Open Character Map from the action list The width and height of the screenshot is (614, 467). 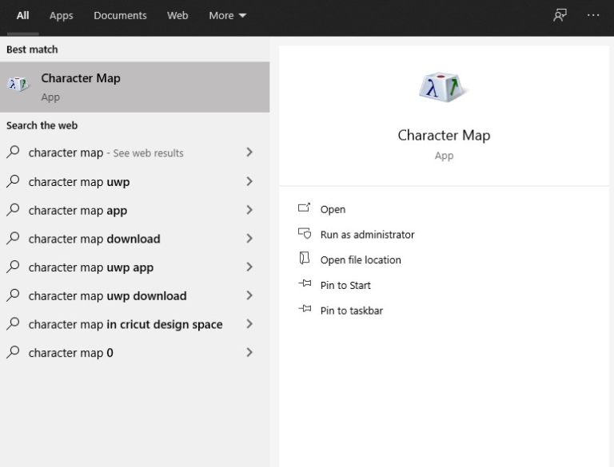pyautogui.click(x=333, y=209)
